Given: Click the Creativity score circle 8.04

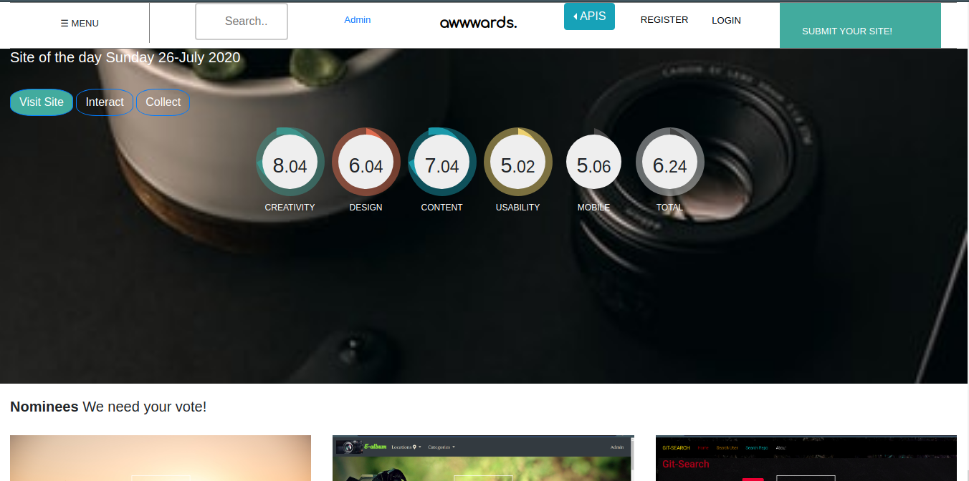Looking at the screenshot, I should (x=290, y=162).
